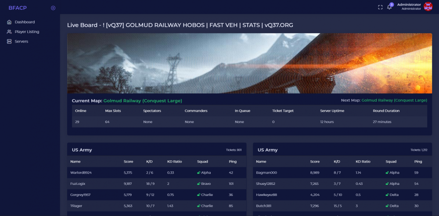439x216 pixels.
Task: Toggle sidebar collapse using circle icon
Action: point(53,7)
